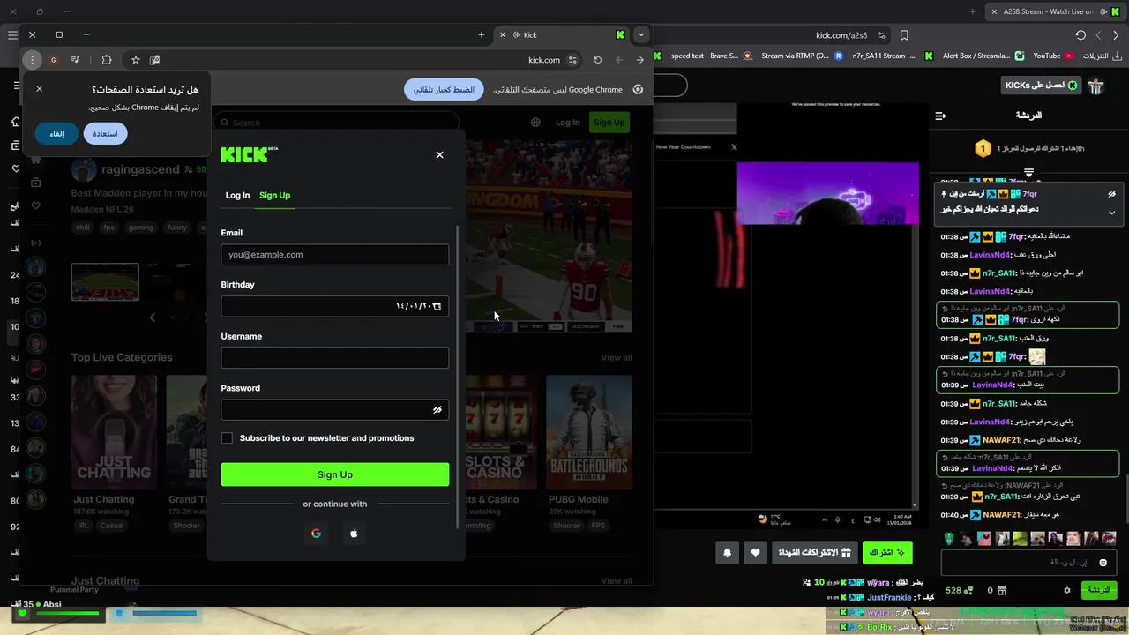Select the Sign Up tab in dialog
This screenshot has height=635, width=1129.
[x=274, y=195]
